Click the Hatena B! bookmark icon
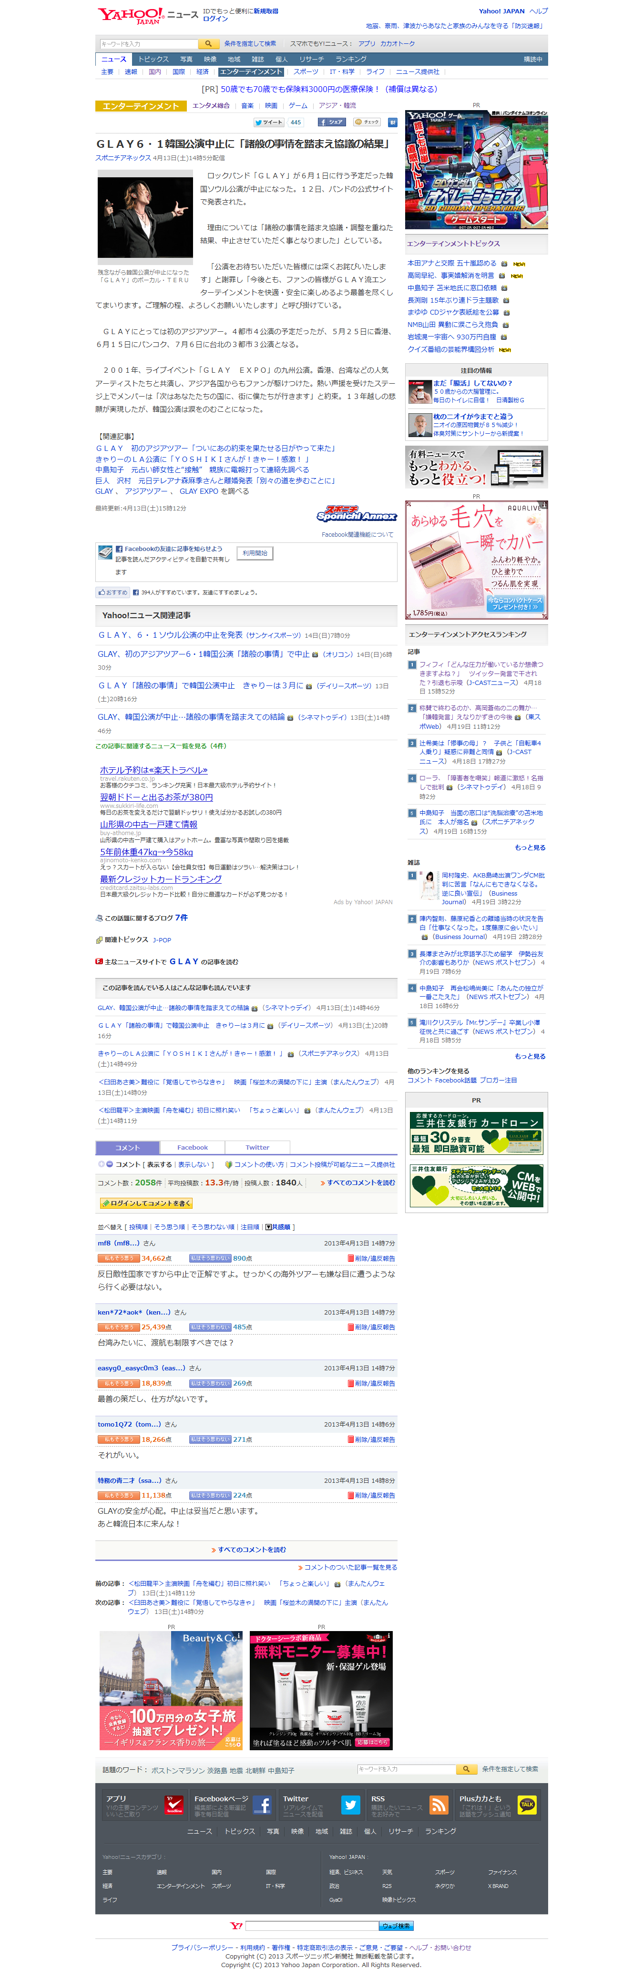The width and height of the screenshot is (643, 1979). 392,122
